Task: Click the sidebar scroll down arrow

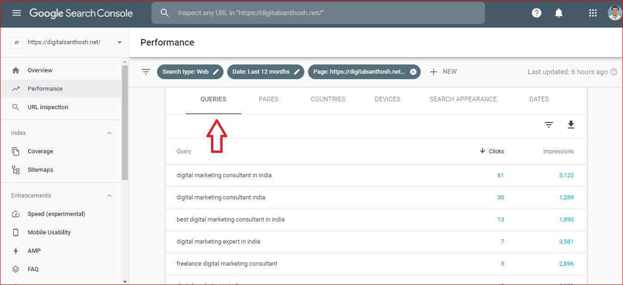Action: click(x=125, y=281)
